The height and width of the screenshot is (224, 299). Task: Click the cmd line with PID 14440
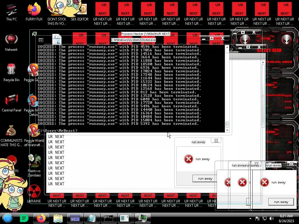click(x=119, y=110)
